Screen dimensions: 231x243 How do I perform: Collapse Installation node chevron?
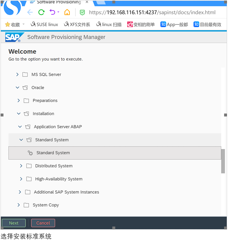19,114
